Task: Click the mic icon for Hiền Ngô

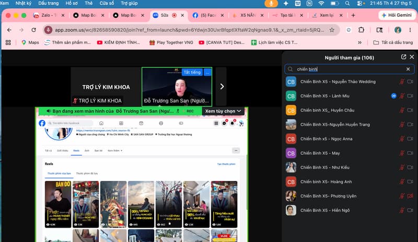Action: pos(402,210)
